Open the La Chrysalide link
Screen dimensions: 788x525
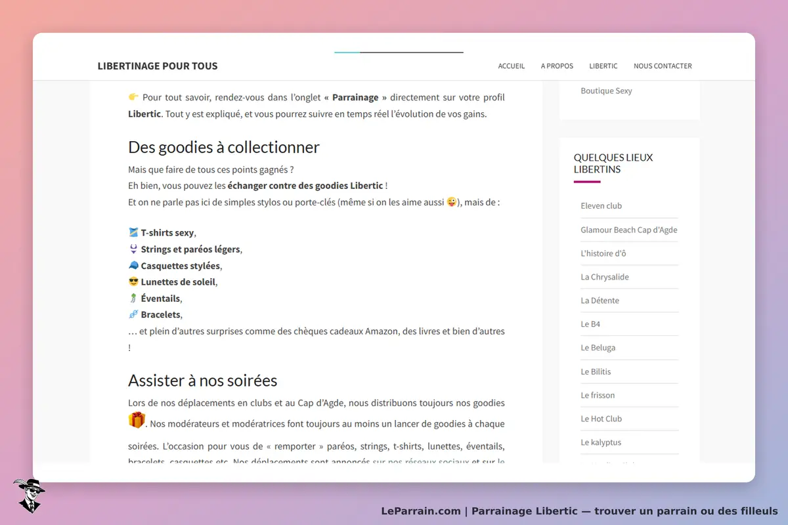point(605,277)
